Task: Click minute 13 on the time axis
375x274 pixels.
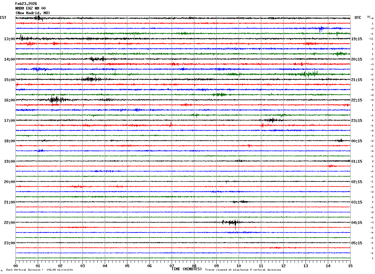Action: (x=306, y=266)
